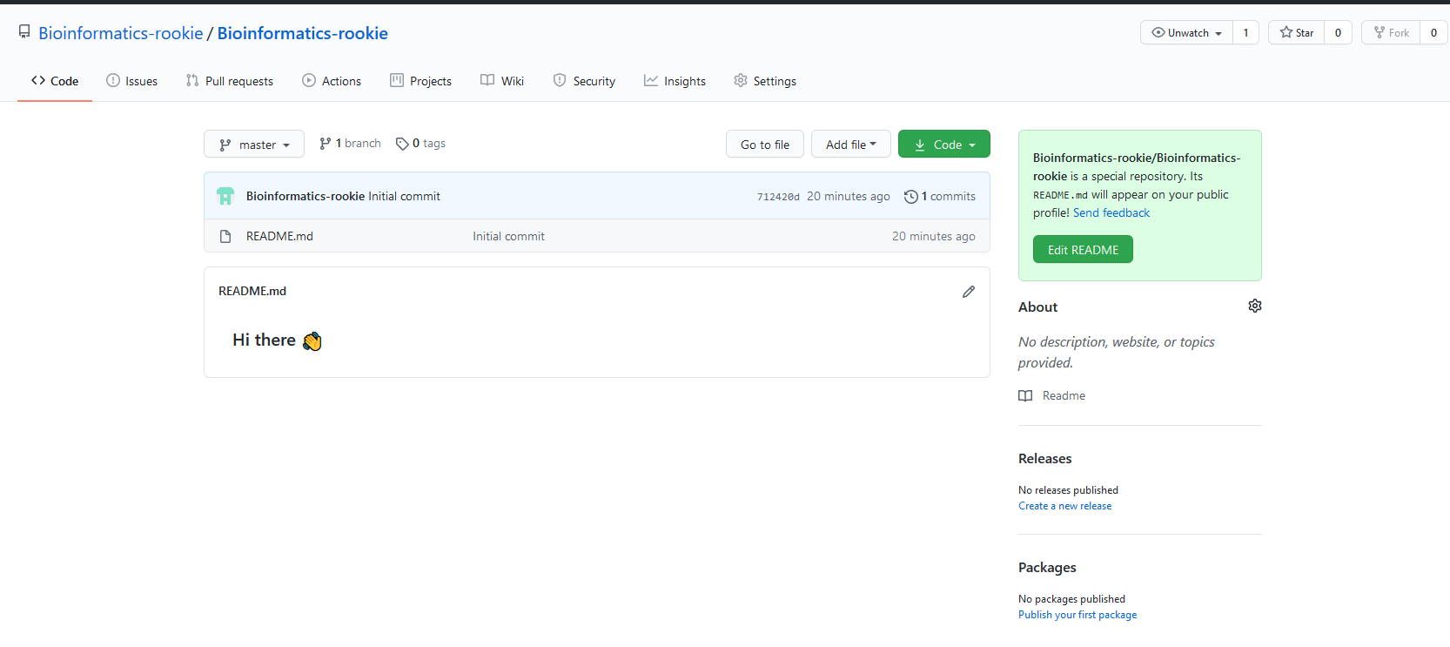1450x647 pixels.
Task: Go to the Insights tab
Action: click(675, 81)
